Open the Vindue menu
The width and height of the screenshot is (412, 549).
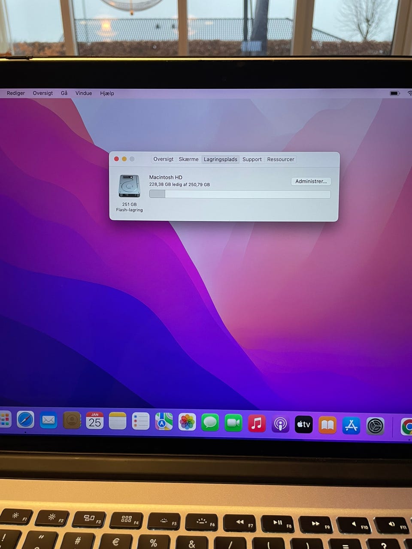84,93
